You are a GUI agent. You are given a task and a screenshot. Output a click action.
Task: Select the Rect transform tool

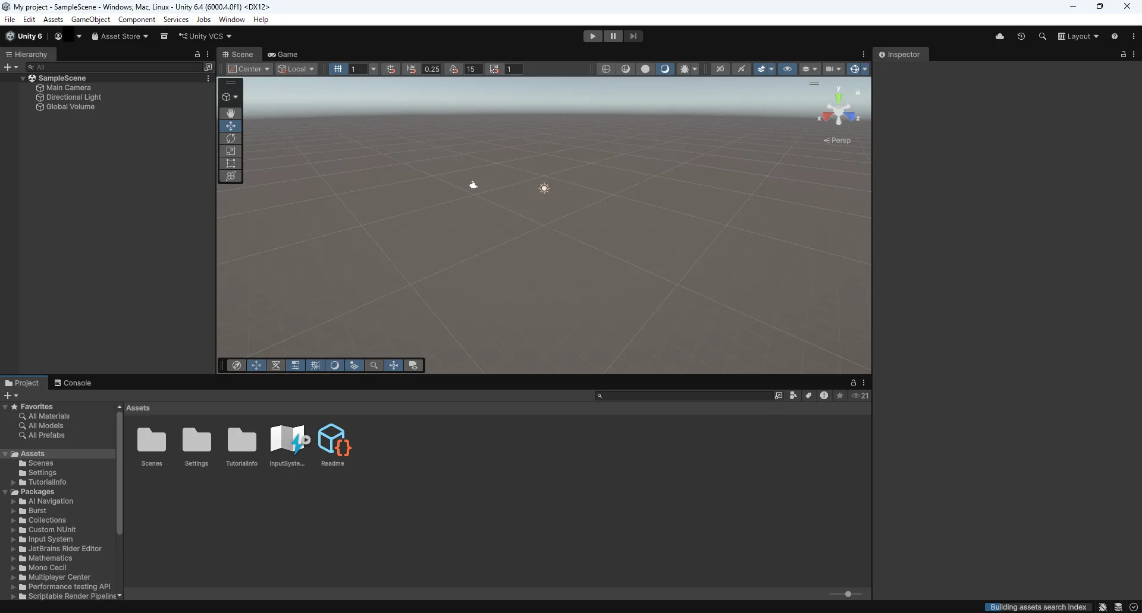(x=230, y=163)
